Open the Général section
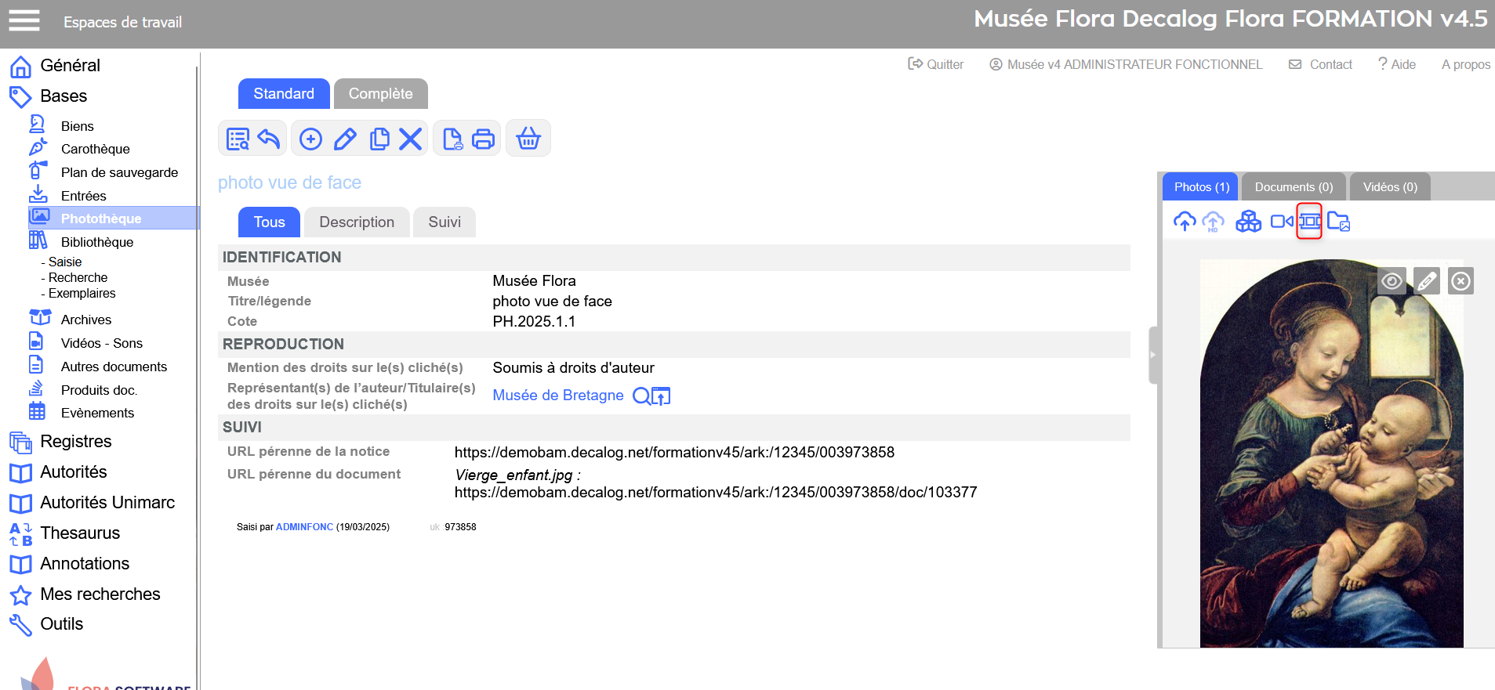 tap(70, 66)
